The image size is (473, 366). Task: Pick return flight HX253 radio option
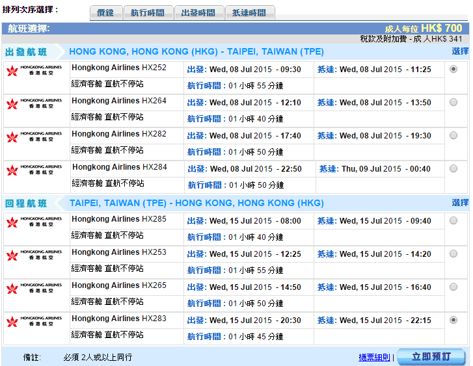pos(453,254)
